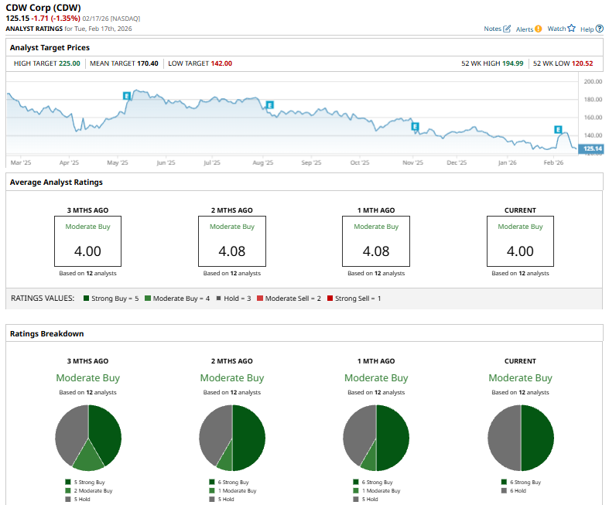
Task: Select the earnings marker near May '25
Action: click(127, 95)
